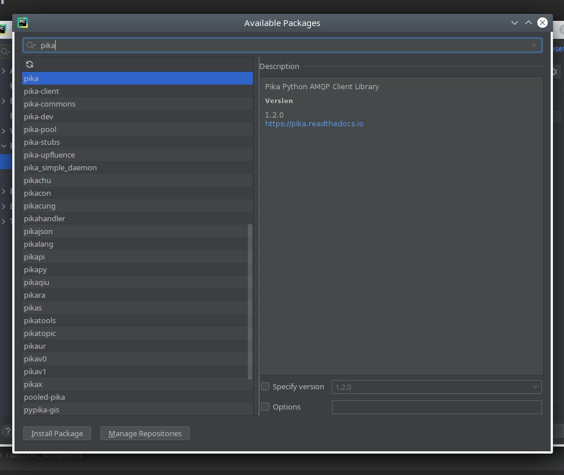The image size is (564, 475).
Task: Select the pika package row
Action: pyautogui.click(x=138, y=78)
